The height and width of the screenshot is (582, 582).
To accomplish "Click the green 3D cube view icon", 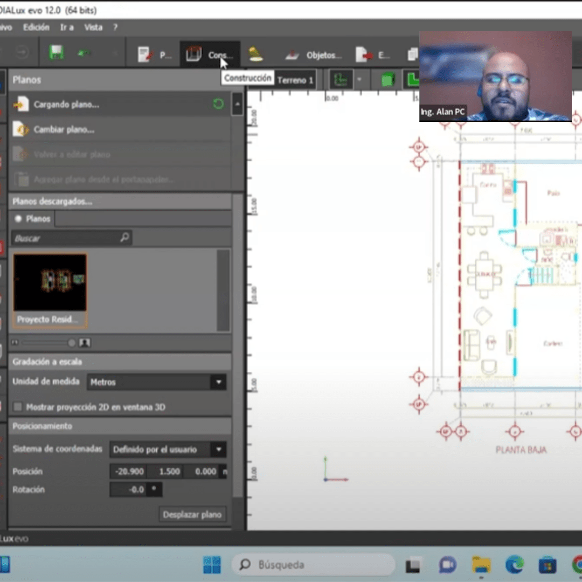I will [x=387, y=80].
